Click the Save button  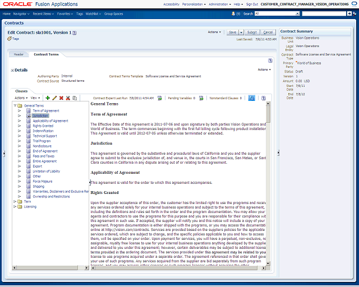click(x=233, y=33)
